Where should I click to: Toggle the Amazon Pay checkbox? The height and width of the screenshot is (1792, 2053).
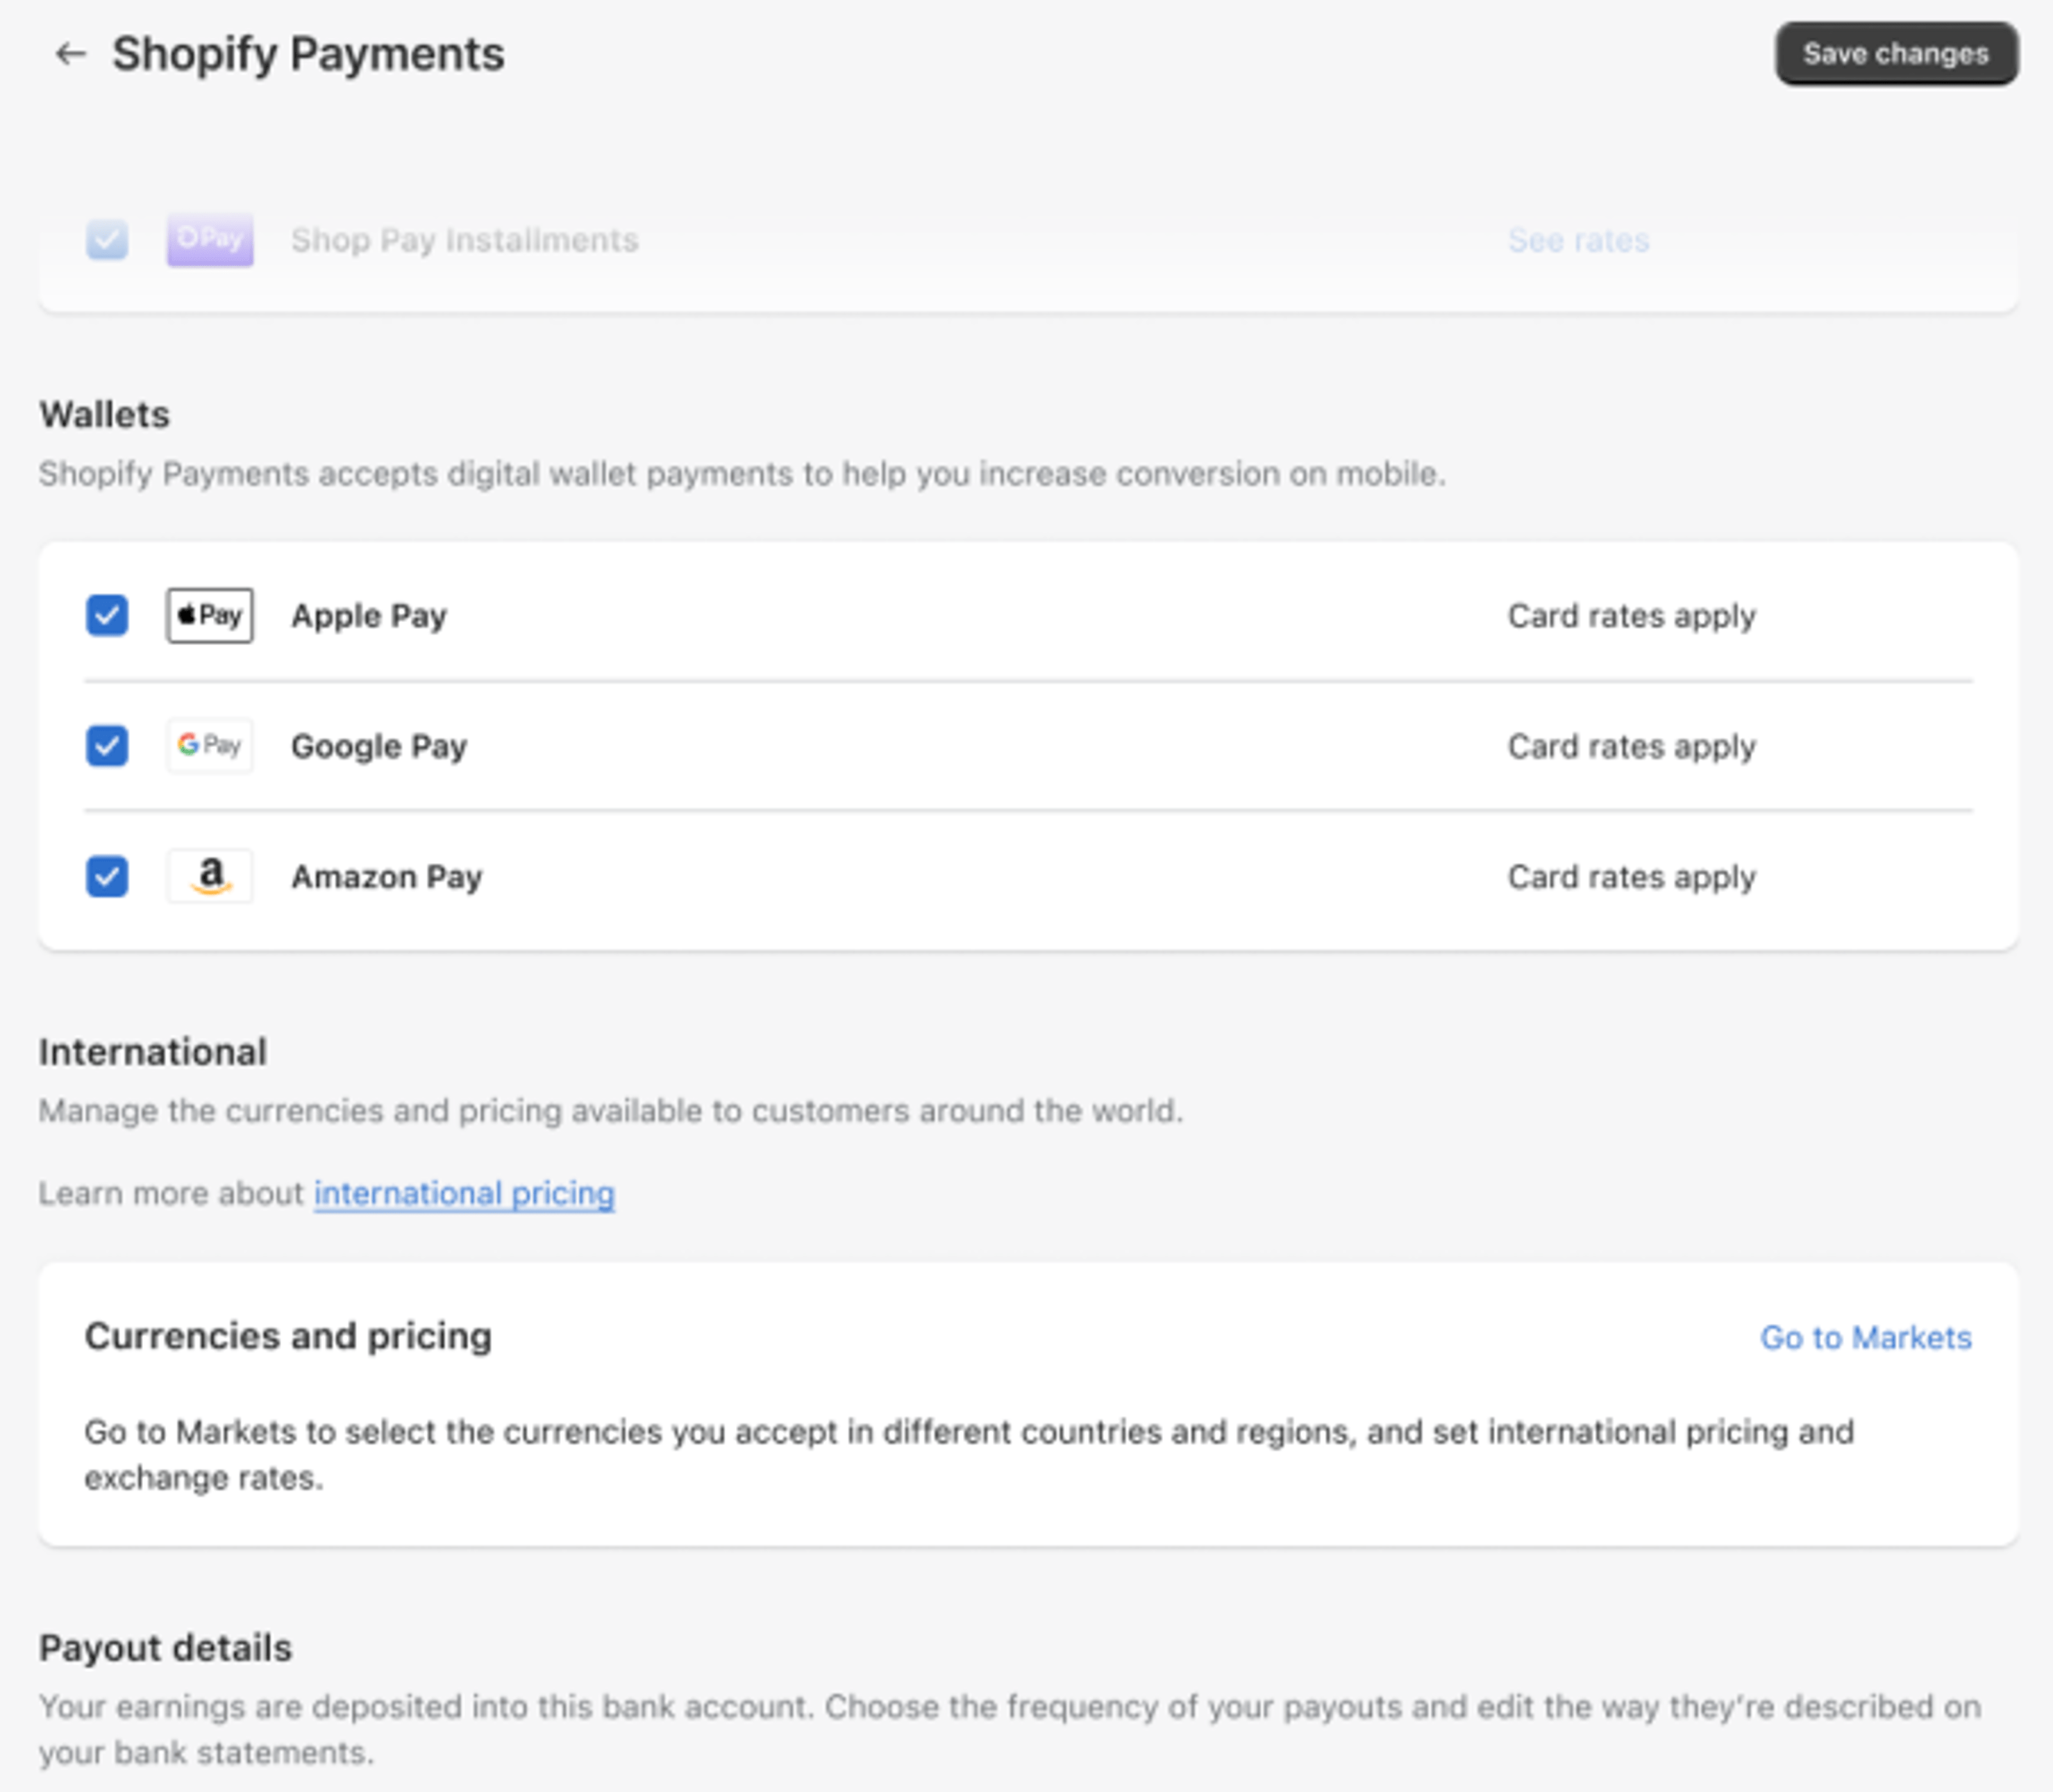107,876
